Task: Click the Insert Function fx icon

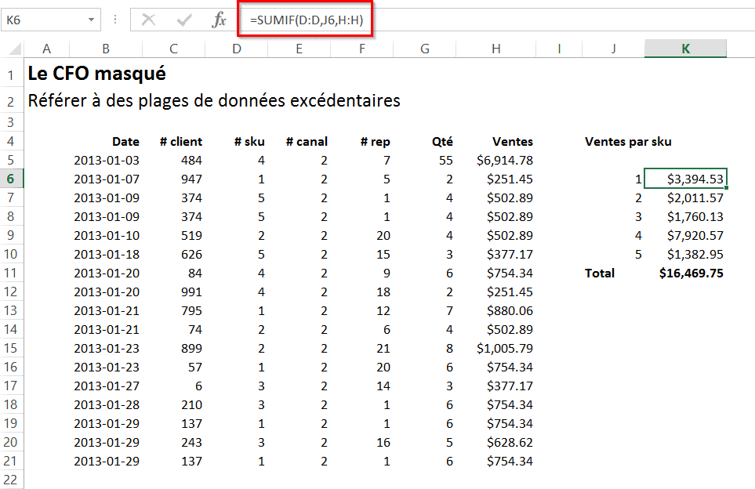Action: click(x=219, y=20)
